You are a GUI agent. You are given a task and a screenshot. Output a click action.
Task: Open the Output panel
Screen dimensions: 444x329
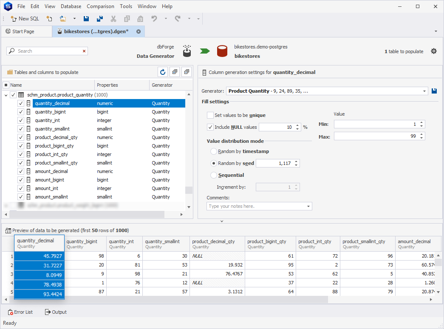[x=56, y=312]
